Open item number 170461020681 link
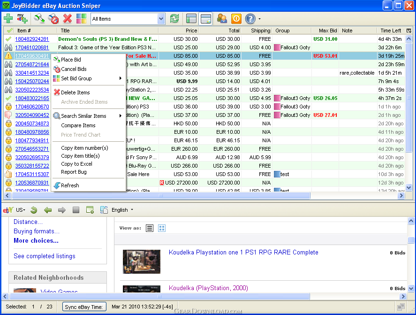 [32, 47]
